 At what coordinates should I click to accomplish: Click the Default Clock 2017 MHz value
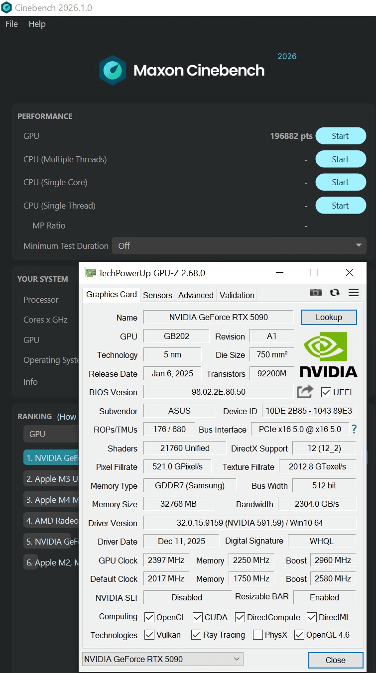(x=166, y=578)
